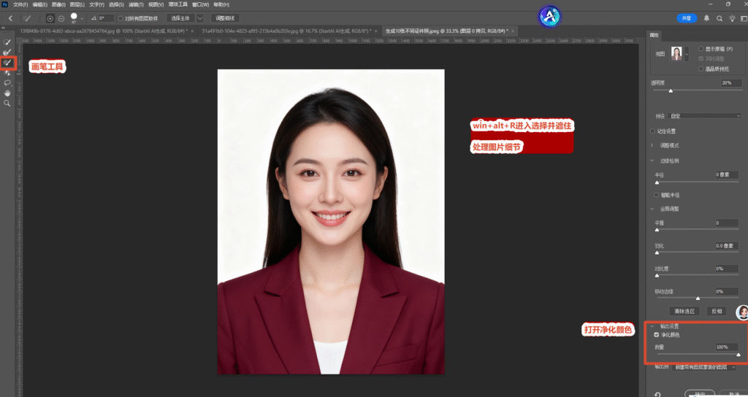Open the 窗口(W) menu
The height and width of the screenshot is (397, 748).
(200, 4)
